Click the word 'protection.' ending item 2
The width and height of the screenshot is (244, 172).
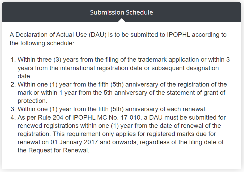[32, 101]
